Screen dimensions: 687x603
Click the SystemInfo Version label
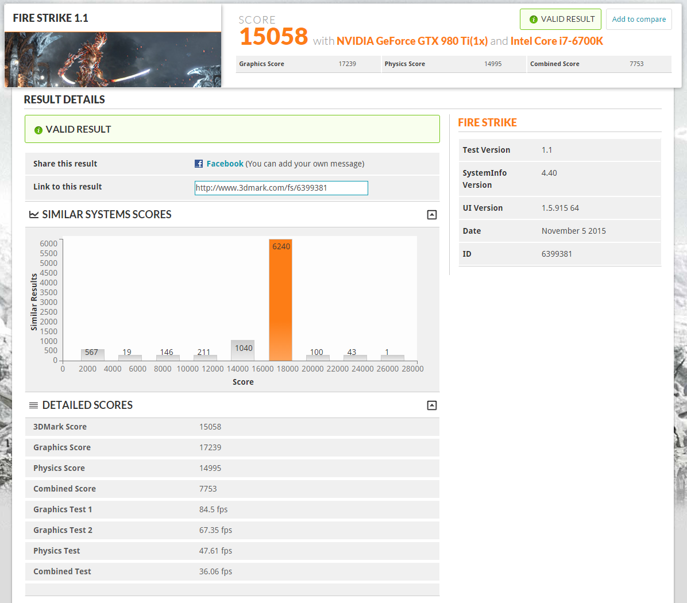[485, 179]
